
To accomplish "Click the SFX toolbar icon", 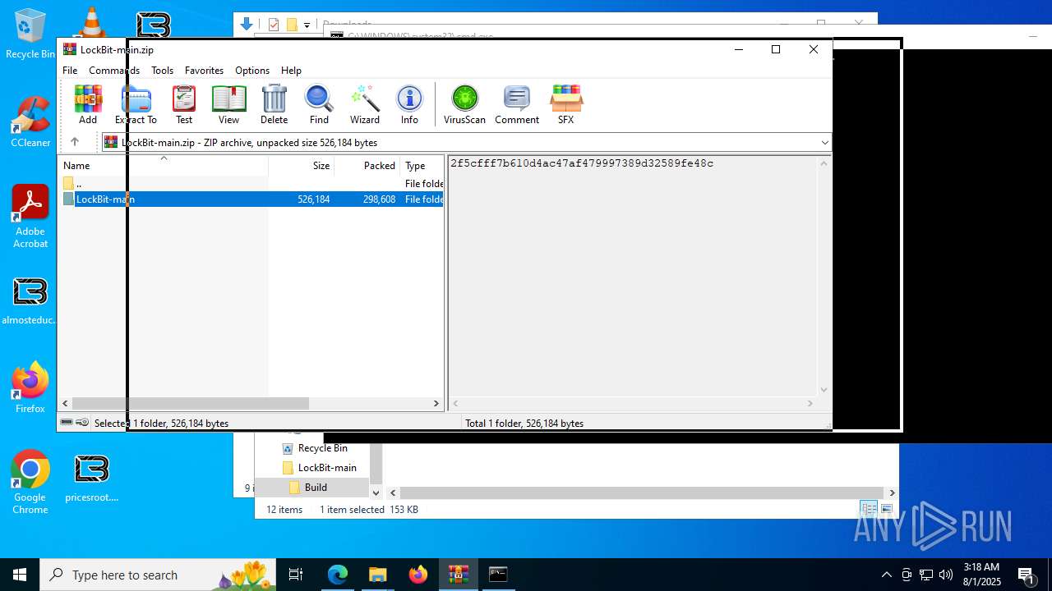I will click(565, 104).
